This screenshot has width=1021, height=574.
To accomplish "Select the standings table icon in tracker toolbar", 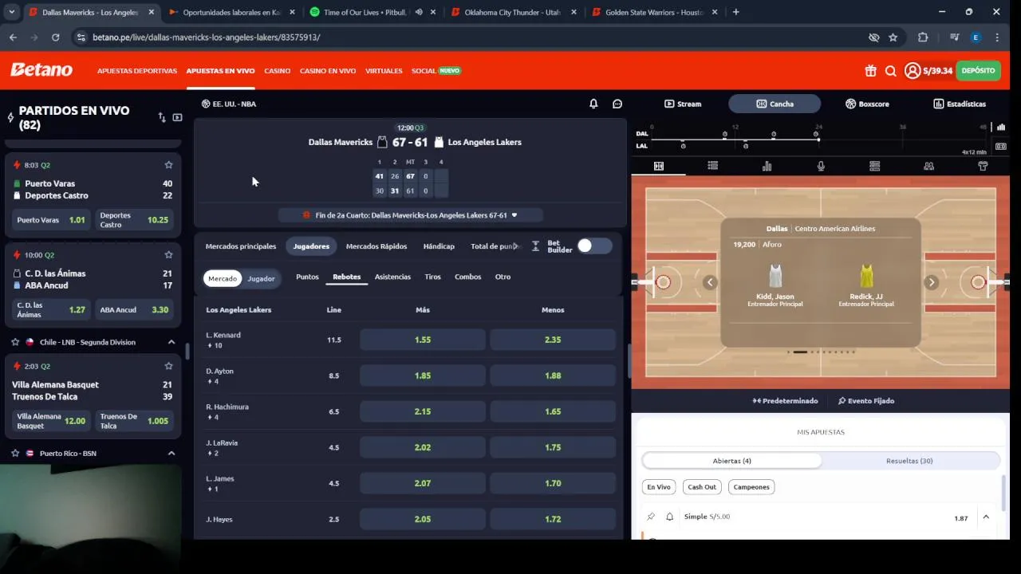I will [875, 166].
